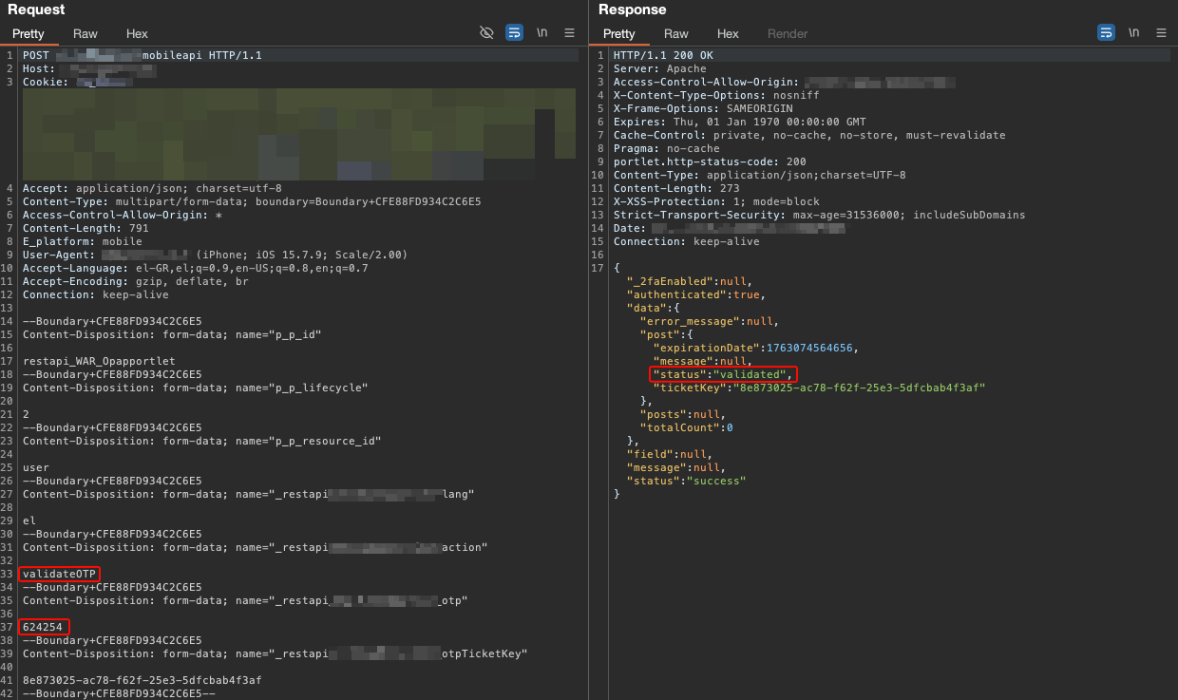Toggle non-printable \n characters in Request

point(541,32)
